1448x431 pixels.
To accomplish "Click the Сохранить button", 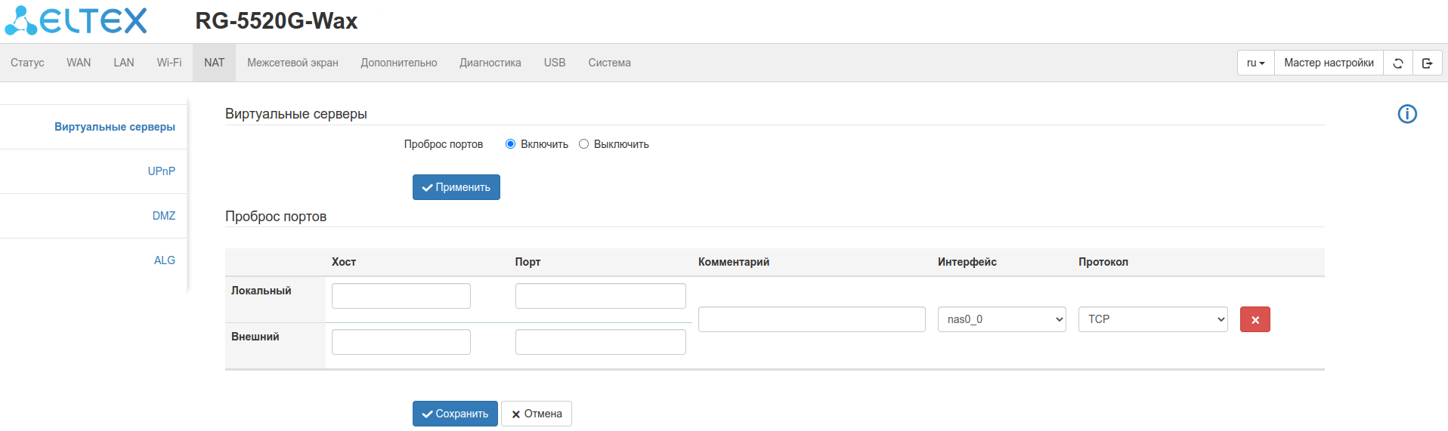I will click(455, 414).
